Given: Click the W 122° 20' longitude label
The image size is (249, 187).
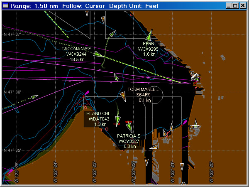Looking at the screenshot, I should pyautogui.click(x=211, y=172).
